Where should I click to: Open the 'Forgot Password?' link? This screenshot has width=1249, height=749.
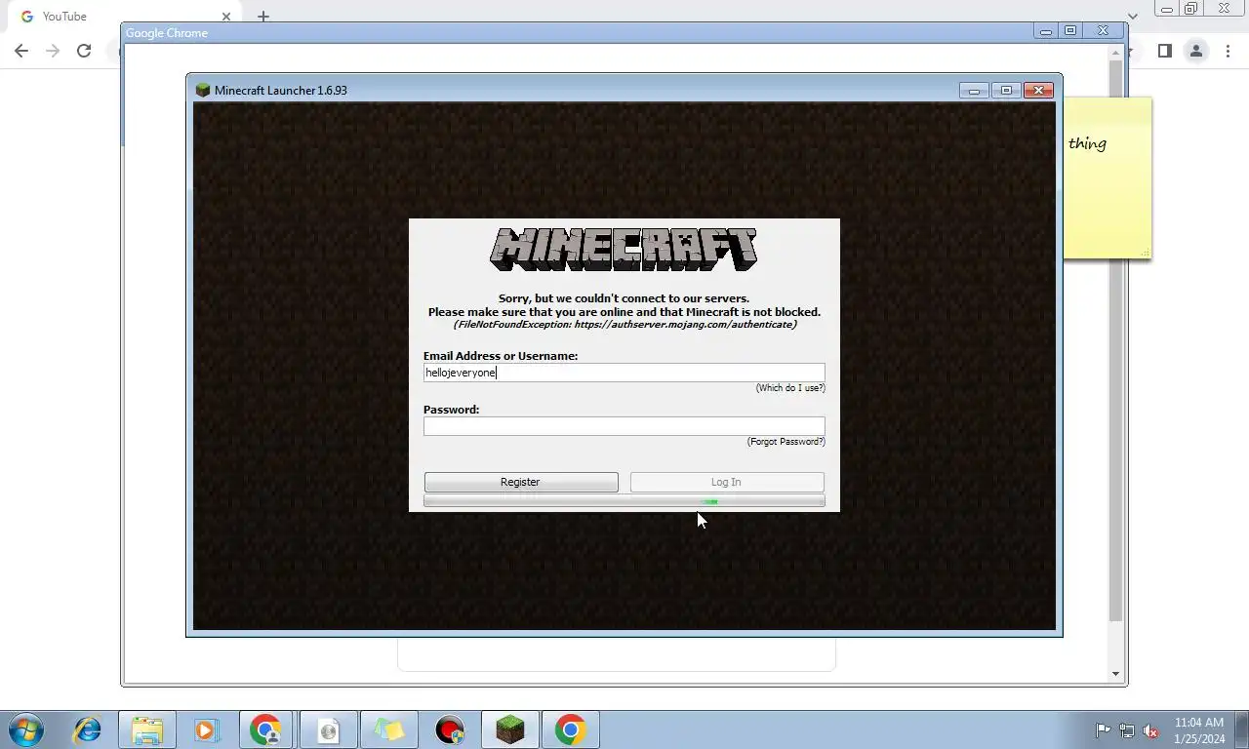(786, 442)
